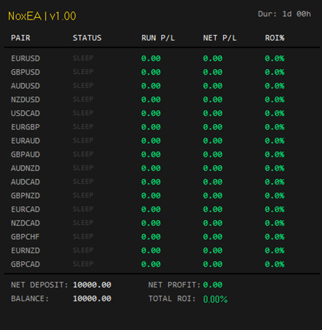Click the SLEEP status for GBPCAD
The height and width of the screenshot is (330, 322).
(83, 264)
